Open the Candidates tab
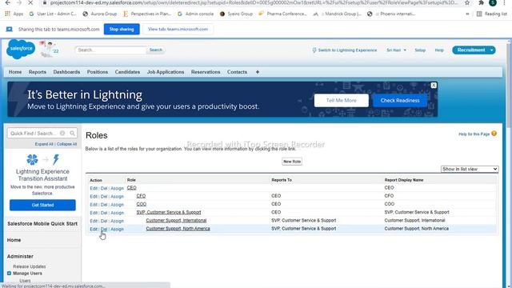Viewport: 512px width, 288px height. tap(127, 72)
